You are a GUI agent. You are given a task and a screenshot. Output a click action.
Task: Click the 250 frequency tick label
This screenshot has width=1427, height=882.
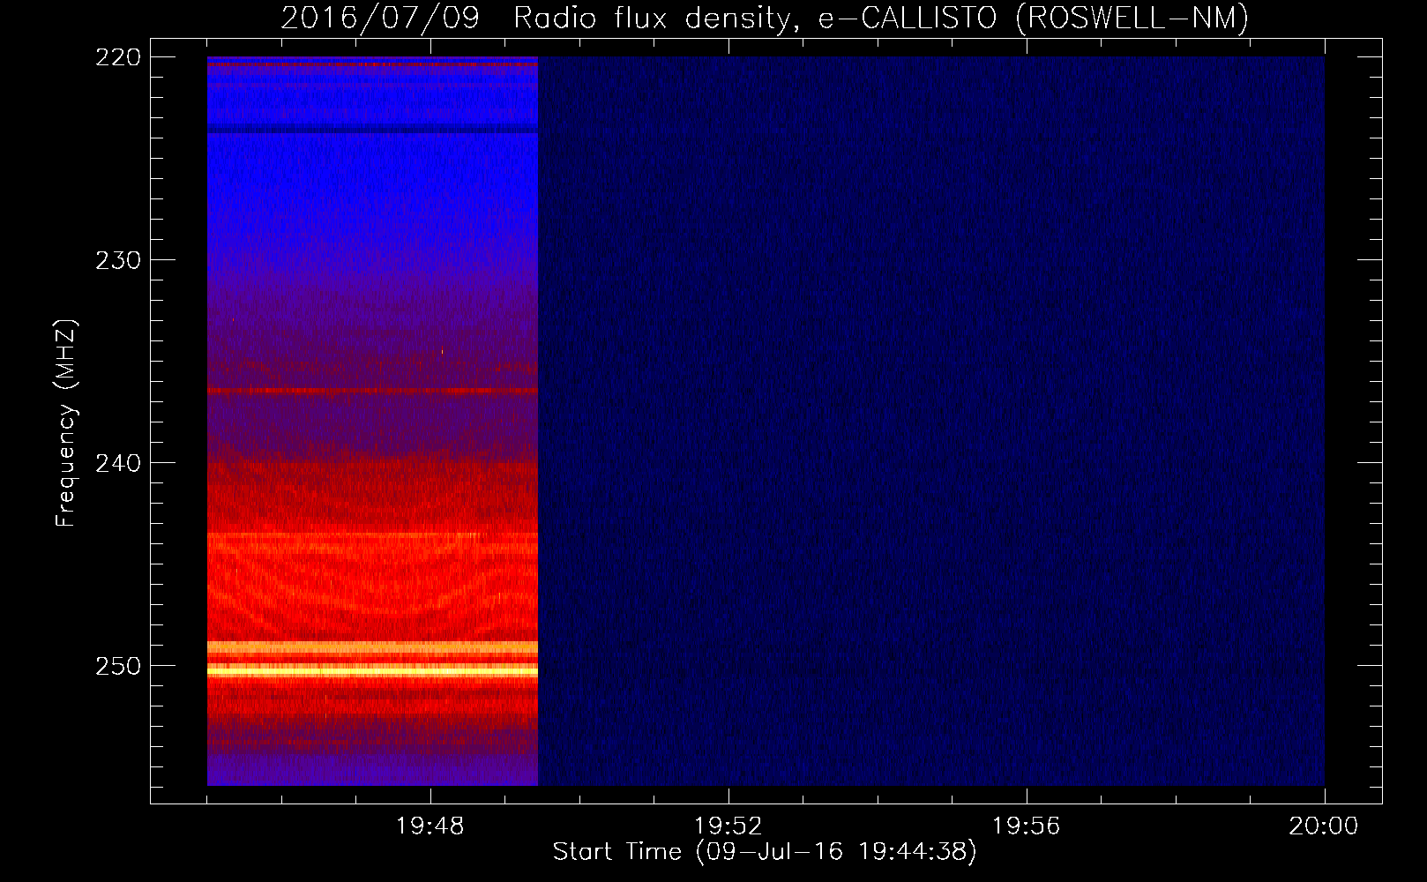(x=118, y=666)
